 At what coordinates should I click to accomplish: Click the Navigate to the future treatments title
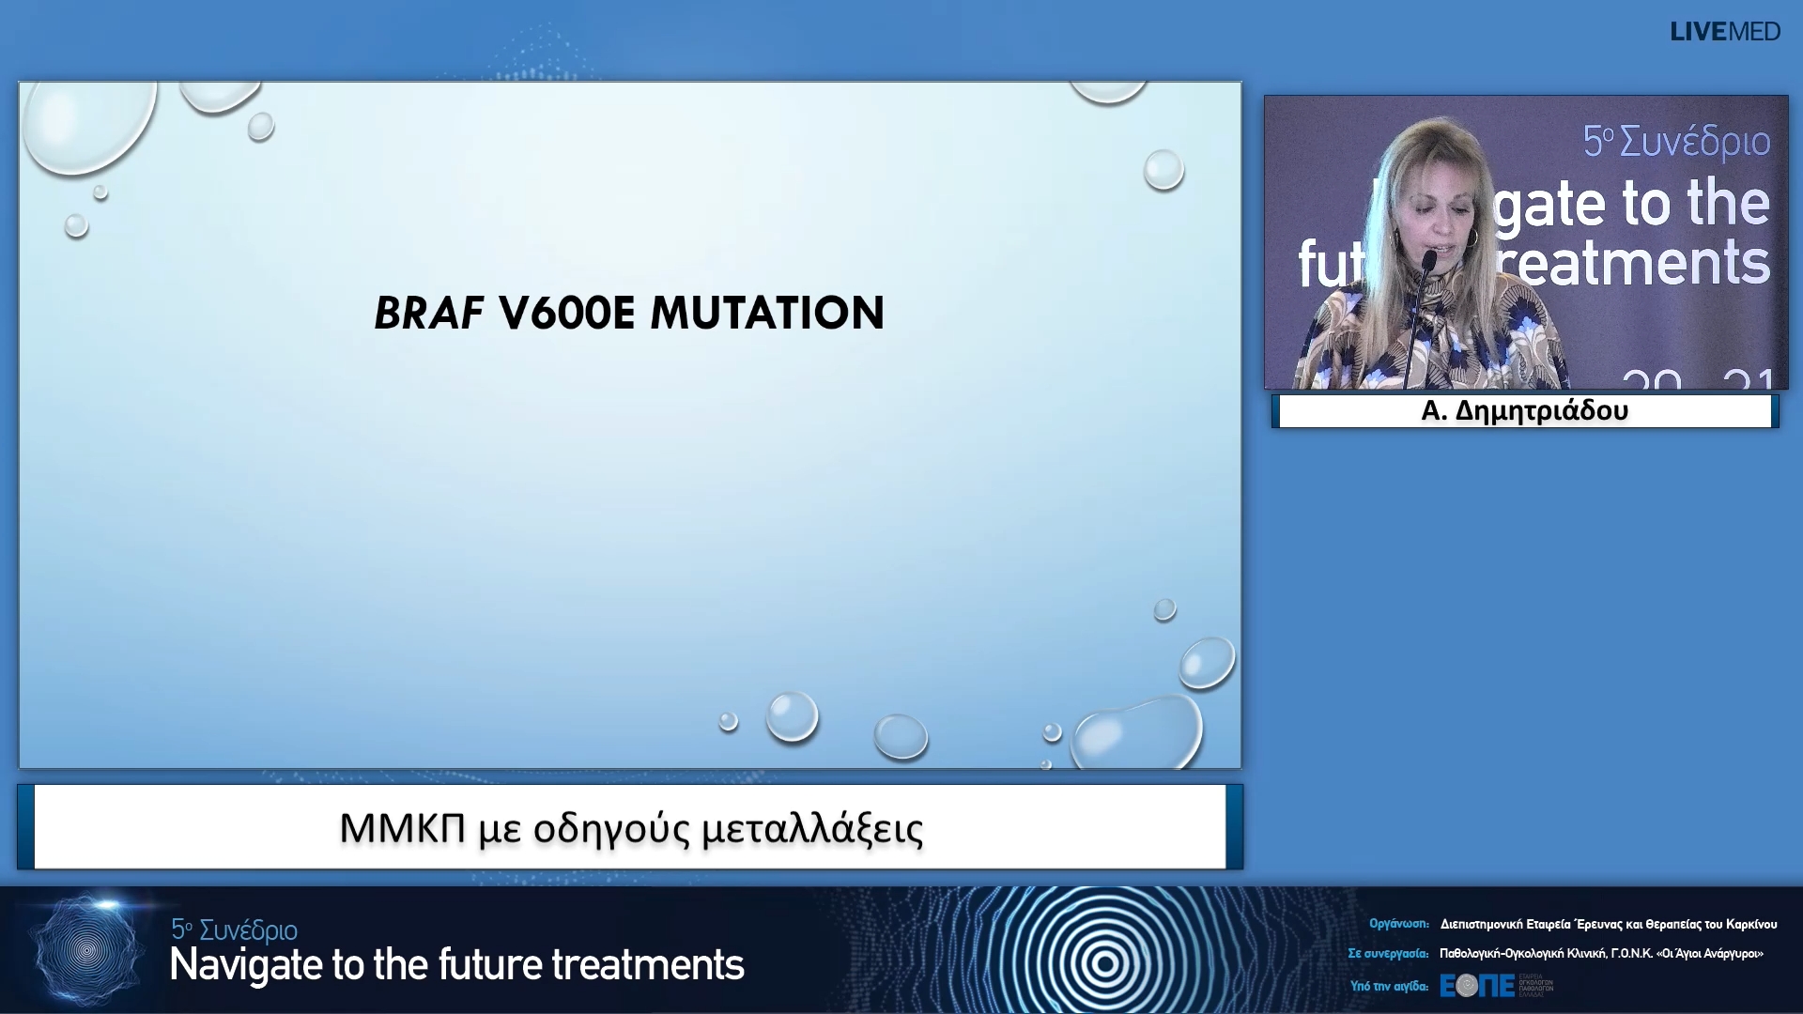pyautogui.click(x=456, y=965)
